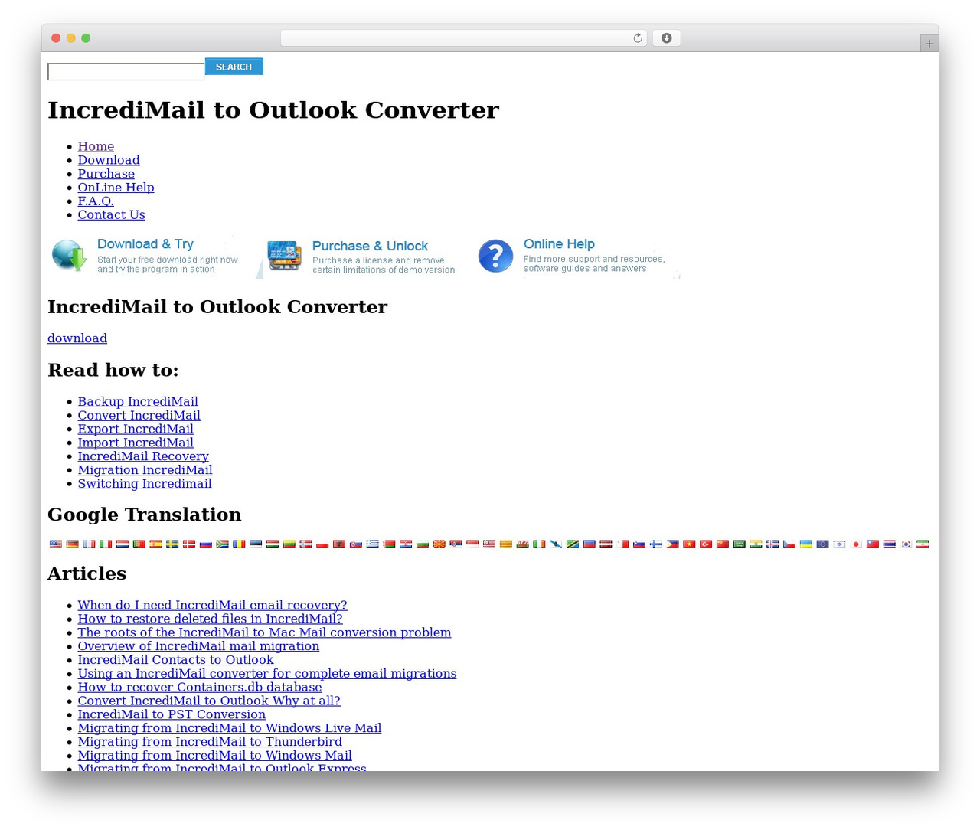The image size is (980, 830).
Task: Select the German flag translation icon
Action: coord(73,544)
